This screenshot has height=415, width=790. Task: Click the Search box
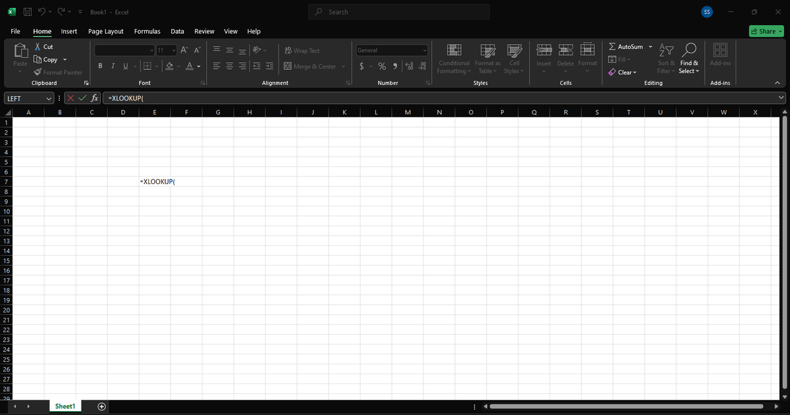[x=398, y=12]
